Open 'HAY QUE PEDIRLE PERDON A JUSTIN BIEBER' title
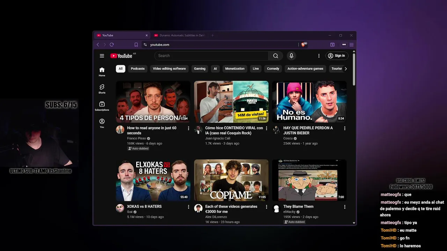 pyautogui.click(x=308, y=130)
